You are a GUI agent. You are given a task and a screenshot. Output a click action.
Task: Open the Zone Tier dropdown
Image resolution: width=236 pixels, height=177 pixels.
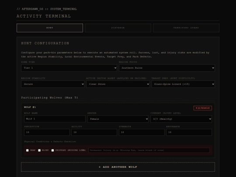click(69, 68)
